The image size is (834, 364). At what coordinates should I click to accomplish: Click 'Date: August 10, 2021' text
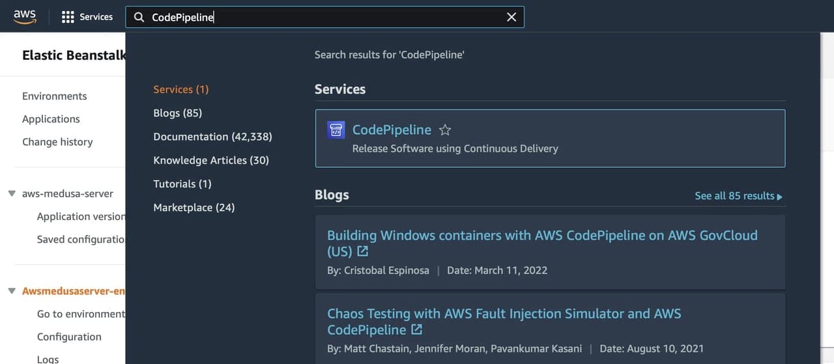pos(652,348)
